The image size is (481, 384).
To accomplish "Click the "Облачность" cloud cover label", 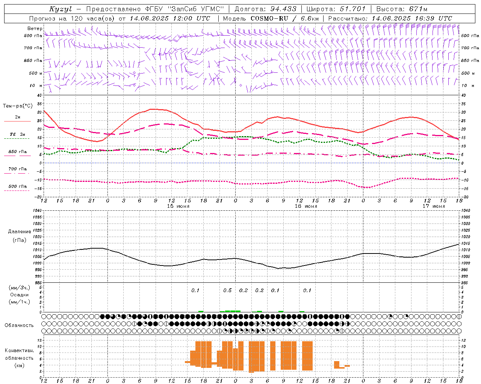I will [x=19, y=325].
